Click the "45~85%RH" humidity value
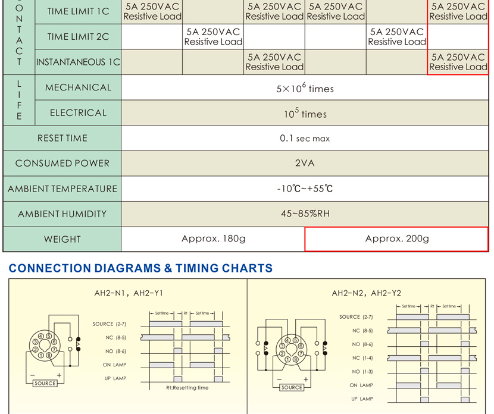 tap(305, 214)
